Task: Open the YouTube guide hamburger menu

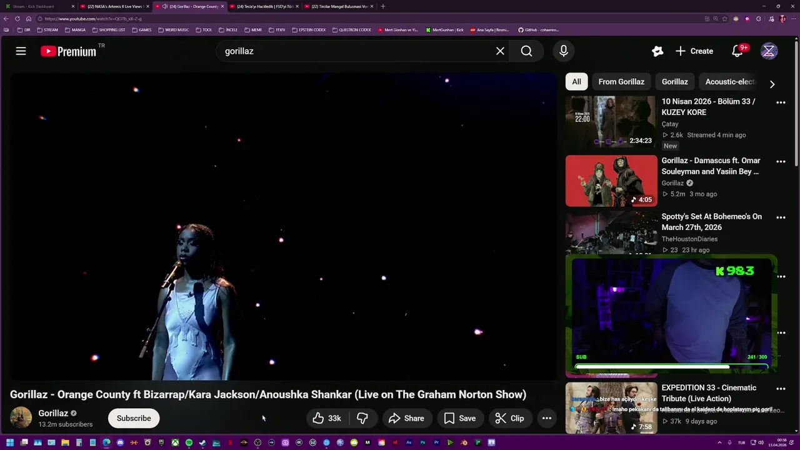Action: (21, 51)
